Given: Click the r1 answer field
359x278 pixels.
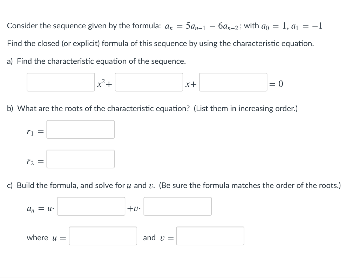Looking at the screenshot, I should (80, 129).
